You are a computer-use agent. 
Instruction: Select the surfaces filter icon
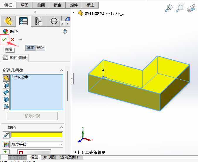coord(6,92)
